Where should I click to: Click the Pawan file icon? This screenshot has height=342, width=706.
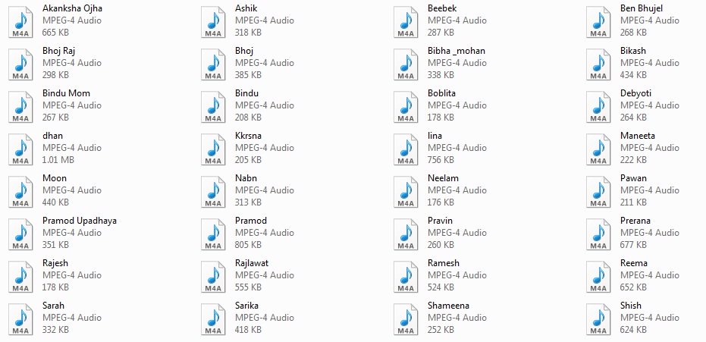tap(599, 192)
